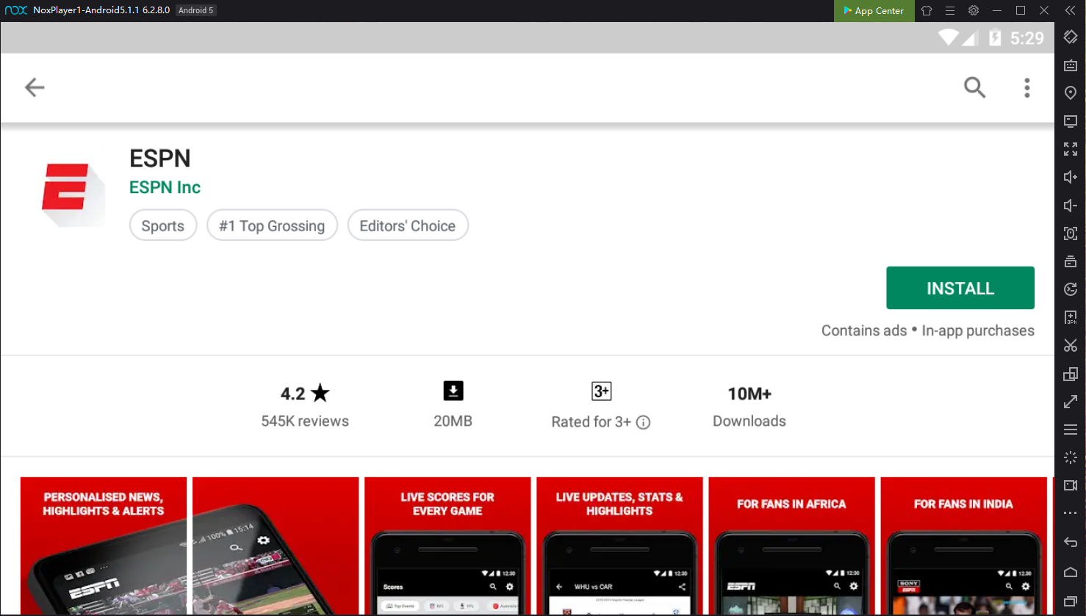This screenshot has height=616, width=1086.
Task: Open ESPN Inc developer page
Action: point(165,187)
